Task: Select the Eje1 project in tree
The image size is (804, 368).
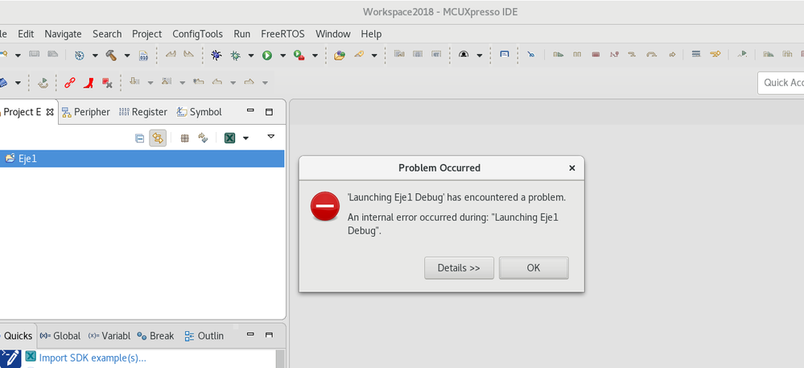Action: coord(142,159)
